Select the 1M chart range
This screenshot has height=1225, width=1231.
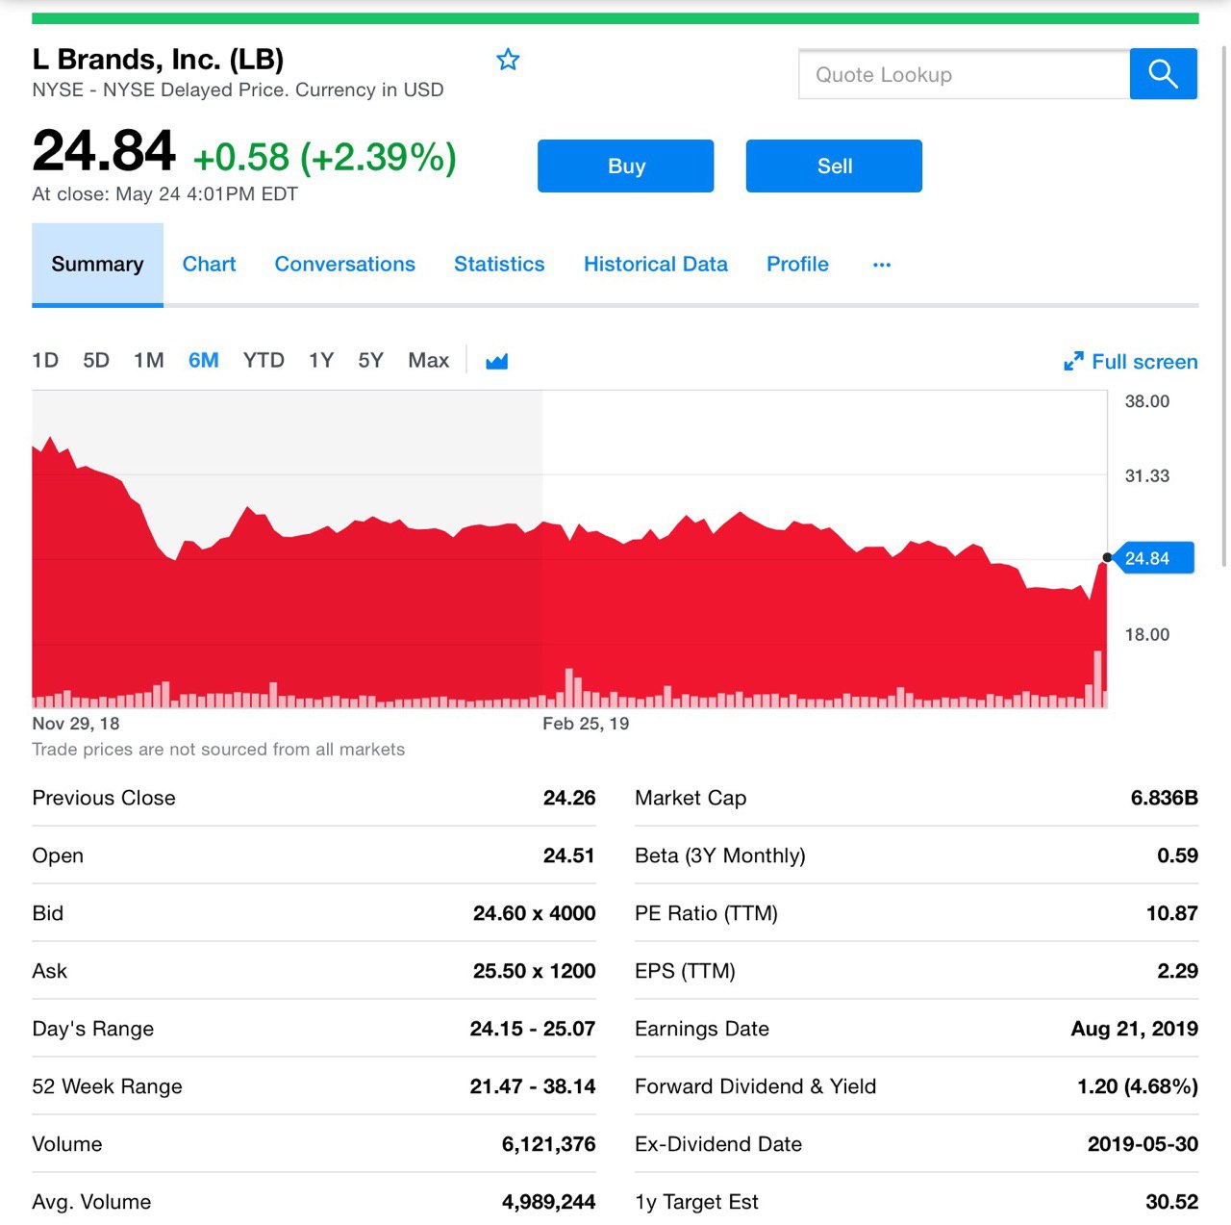pos(149,361)
